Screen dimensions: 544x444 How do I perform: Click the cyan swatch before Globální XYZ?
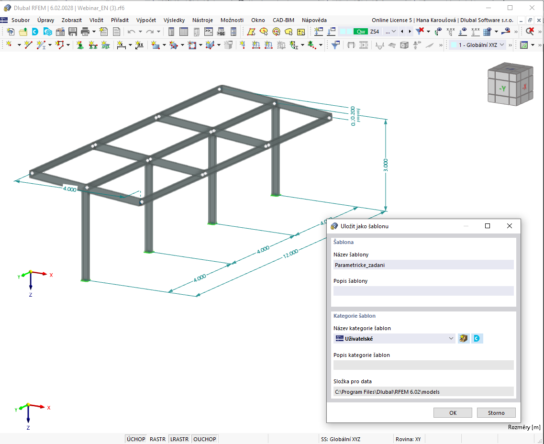[x=454, y=45]
